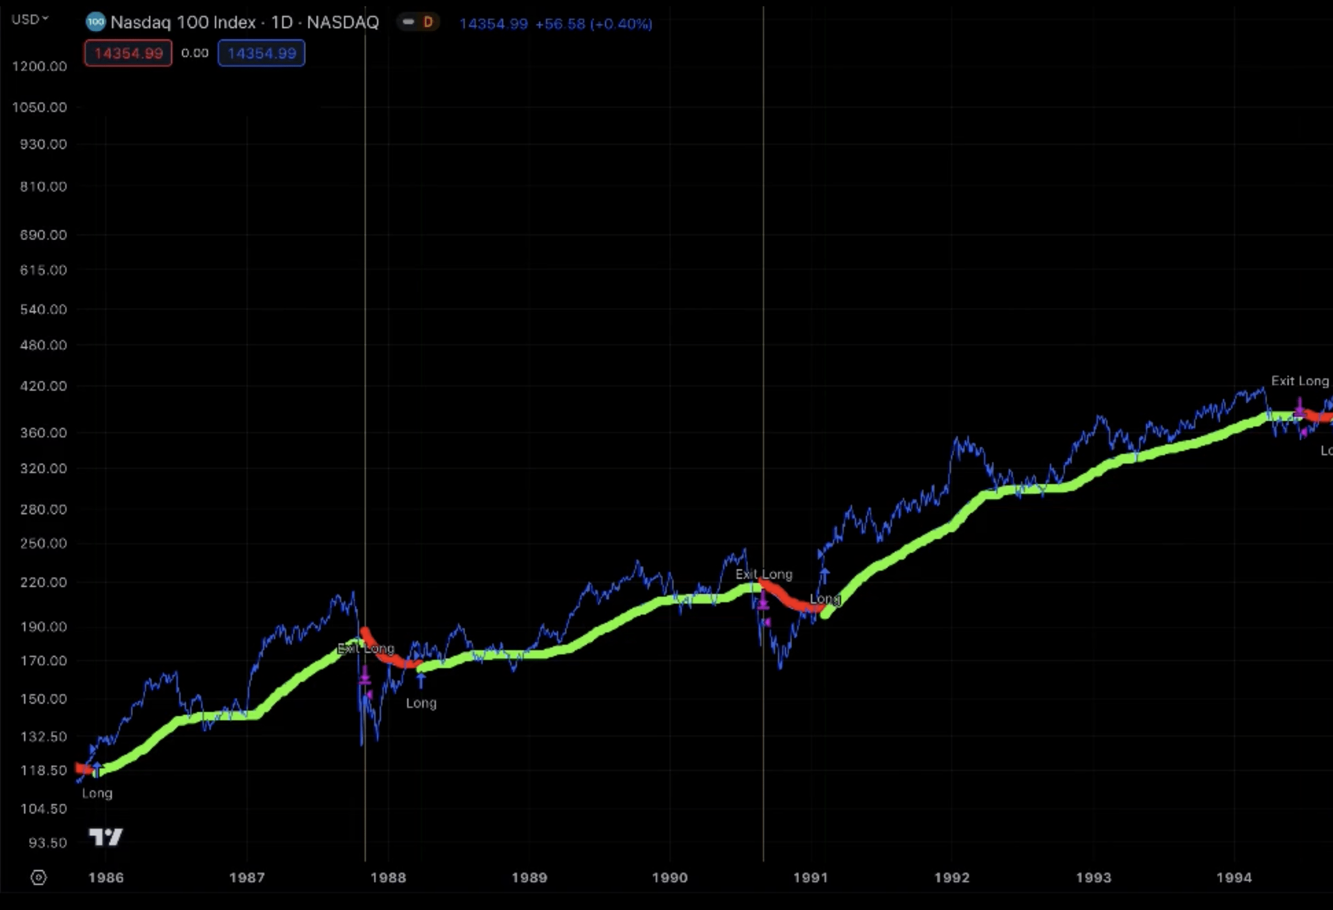
Task: Click the 1993 label on time axis
Action: pos(1094,878)
